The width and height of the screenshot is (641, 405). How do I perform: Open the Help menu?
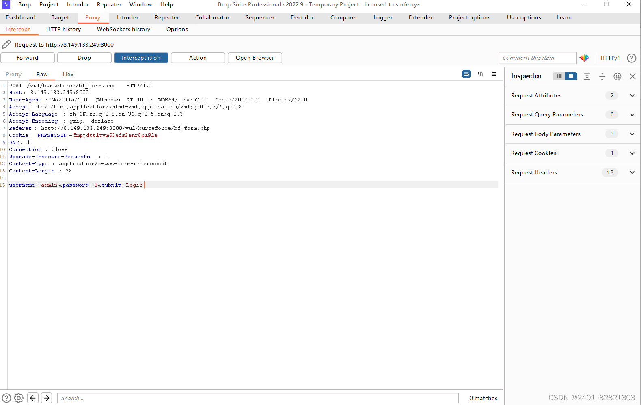[166, 4]
